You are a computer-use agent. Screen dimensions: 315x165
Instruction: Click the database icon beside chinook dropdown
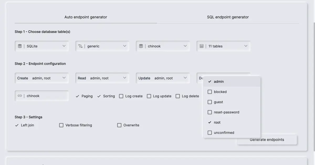(x=141, y=46)
